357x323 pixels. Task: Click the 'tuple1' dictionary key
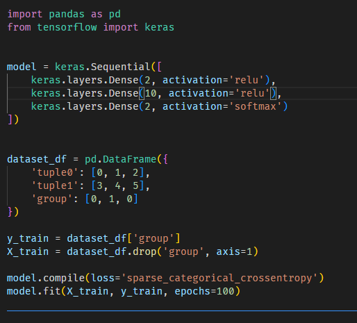(x=55, y=185)
